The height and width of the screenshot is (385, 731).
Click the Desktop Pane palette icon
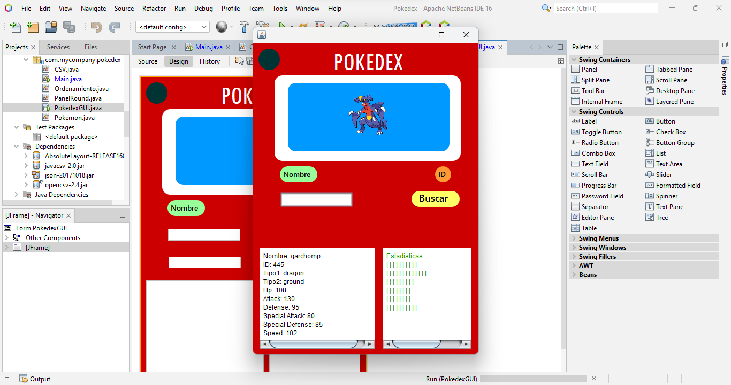pyautogui.click(x=650, y=90)
